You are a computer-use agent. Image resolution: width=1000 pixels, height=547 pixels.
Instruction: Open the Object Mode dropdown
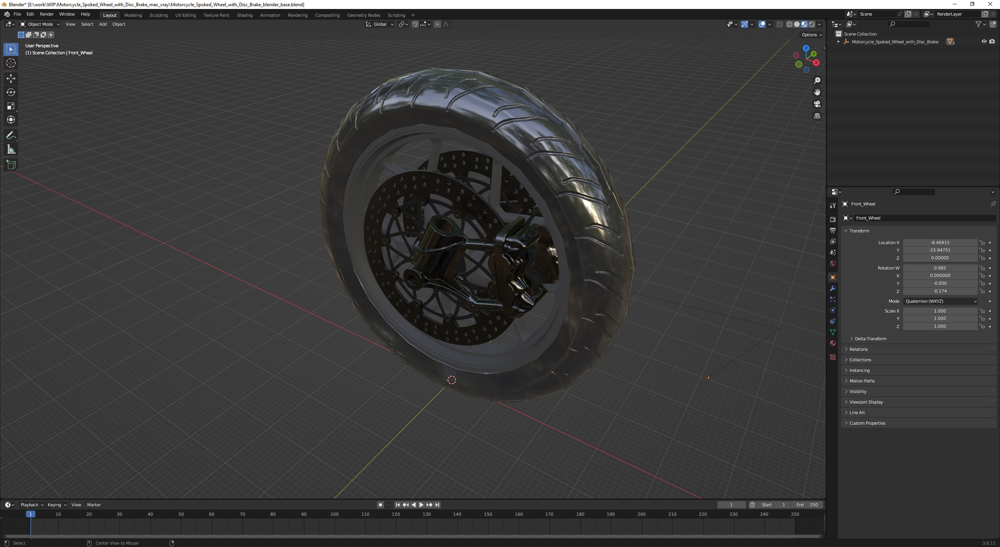pos(39,24)
